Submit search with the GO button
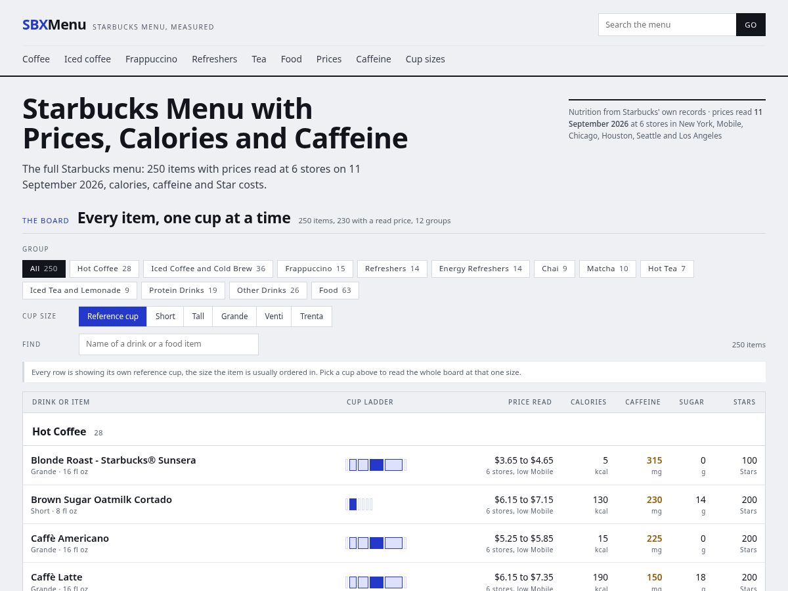Screen dimensions: 788x591 coord(751,25)
